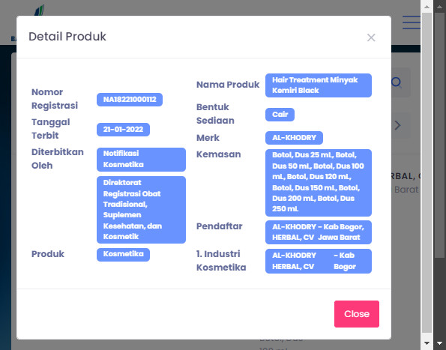Click the inner vertical scrollbar thumb
Viewport: 446px width, 350px height.
point(427,172)
